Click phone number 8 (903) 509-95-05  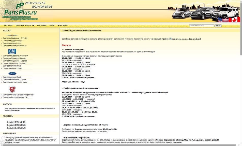point(16,125)
